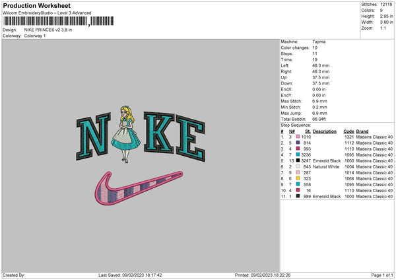396x280 pixels.
Task: Click the white swatch beside Natural White
Action: (x=298, y=166)
